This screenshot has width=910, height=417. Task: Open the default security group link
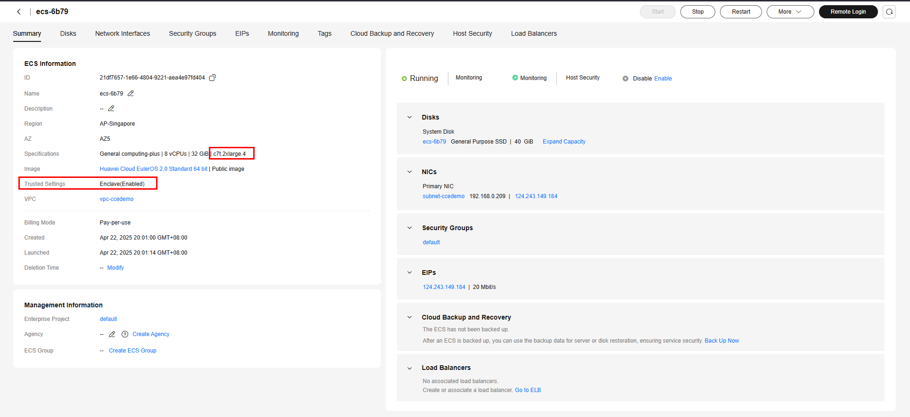(431, 242)
